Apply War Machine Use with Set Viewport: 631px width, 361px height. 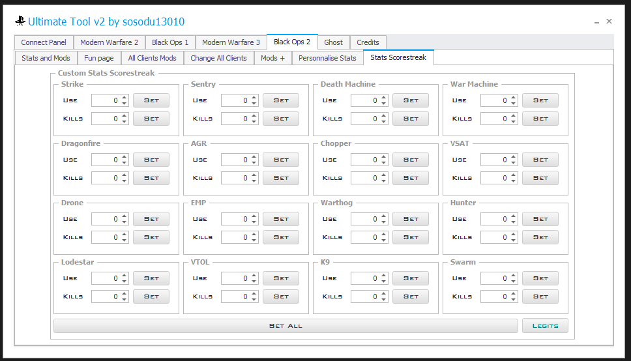coord(540,100)
